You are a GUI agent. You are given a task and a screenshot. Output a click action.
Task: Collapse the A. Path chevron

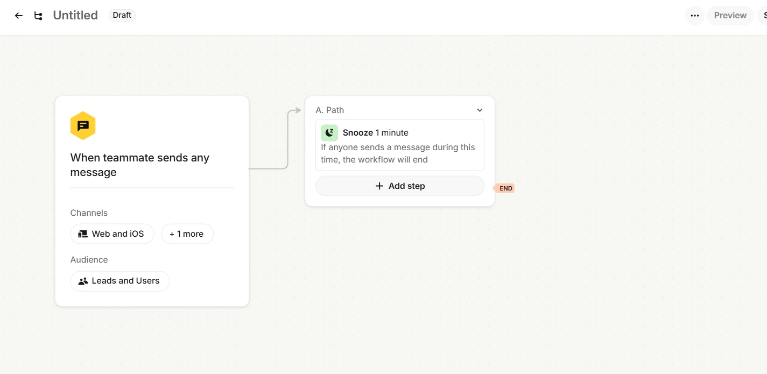(x=480, y=110)
